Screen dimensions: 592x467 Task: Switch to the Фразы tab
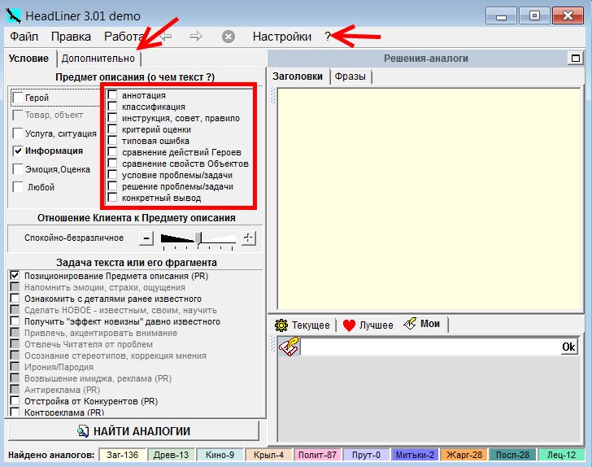[x=350, y=76]
